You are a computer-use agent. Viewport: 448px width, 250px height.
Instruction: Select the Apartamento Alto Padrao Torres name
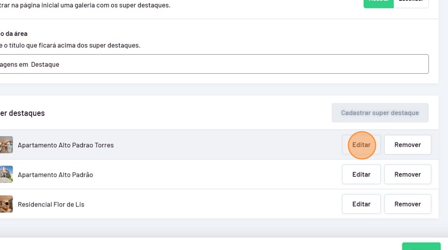(66, 145)
